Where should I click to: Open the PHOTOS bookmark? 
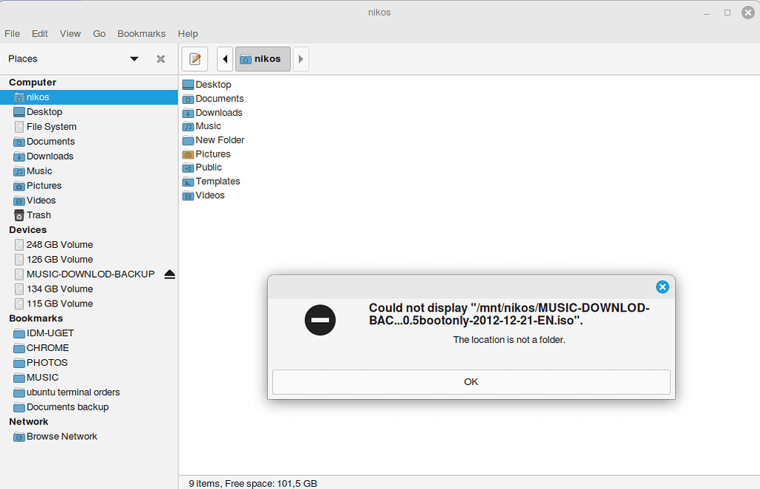click(89, 363)
